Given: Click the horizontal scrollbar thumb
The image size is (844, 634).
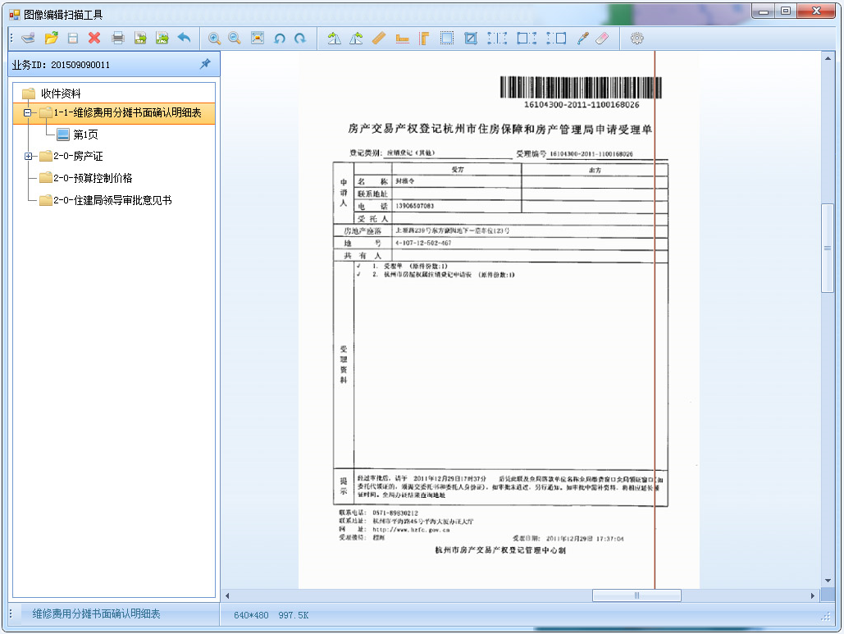Looking at the screenshot, I should click(x=636, y=595).
